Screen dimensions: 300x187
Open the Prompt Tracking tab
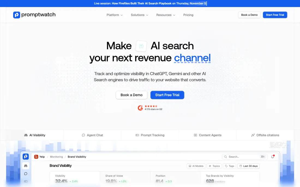(150, 135)
